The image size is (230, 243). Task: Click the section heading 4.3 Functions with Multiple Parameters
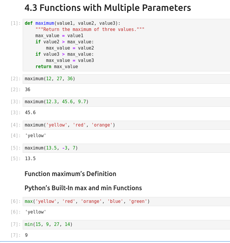click(x=108, y=8)
